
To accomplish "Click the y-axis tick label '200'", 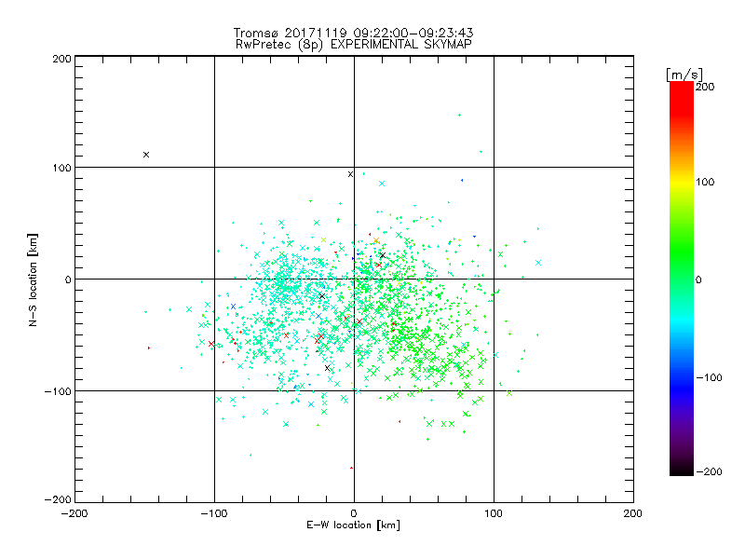I will pos(61,59).
